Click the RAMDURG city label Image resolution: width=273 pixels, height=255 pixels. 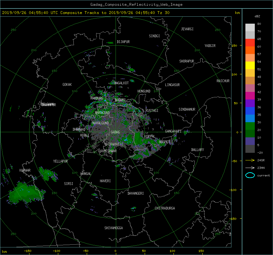tap(97, 98)
